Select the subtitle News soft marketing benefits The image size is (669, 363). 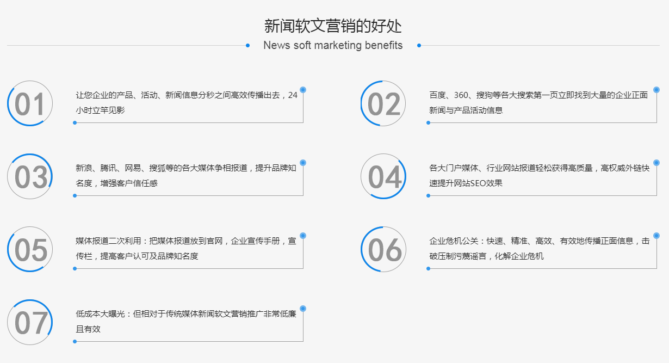pos(333,45)
